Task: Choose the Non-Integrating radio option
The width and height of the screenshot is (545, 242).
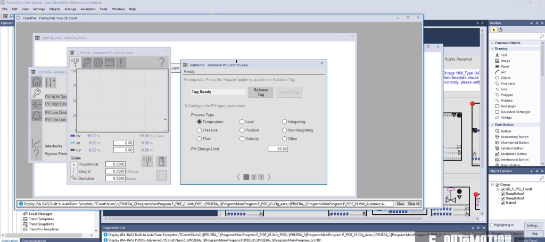Action: 285,130
